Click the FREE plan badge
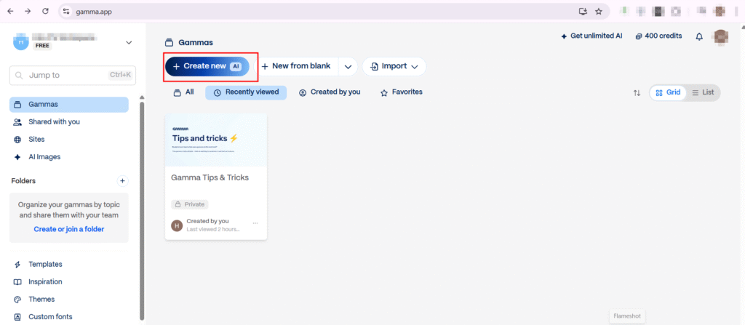The height and width of the screenshot is (325, 745). (x=42, y=46)
